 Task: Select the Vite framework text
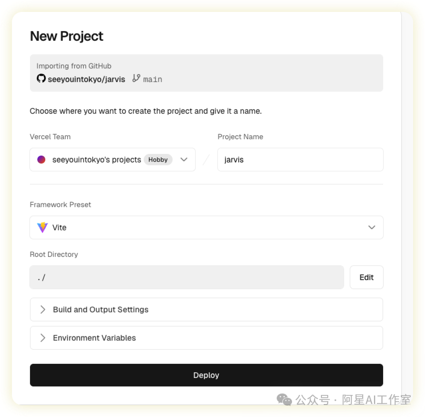coord(59,227)
